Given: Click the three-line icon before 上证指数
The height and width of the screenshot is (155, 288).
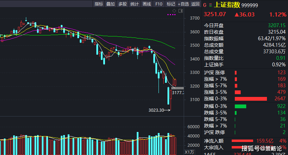Looking at the screenshot, I should (211, 5).
